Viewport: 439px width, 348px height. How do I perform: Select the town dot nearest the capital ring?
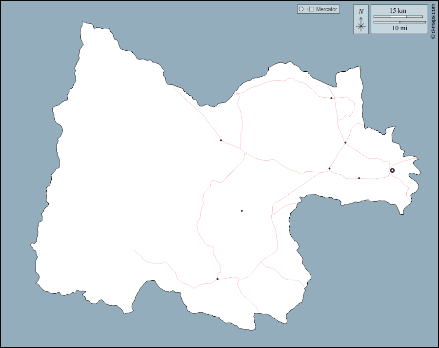359,178
